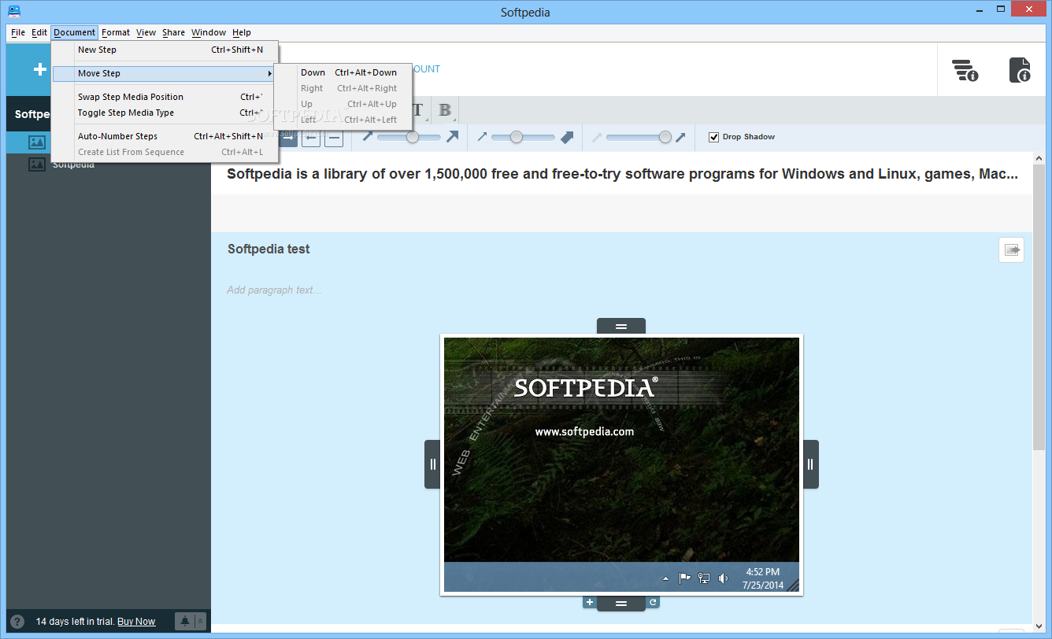The width and height of the screenshot is (1052, 639).
Task: Click the 14 days left in trial text
Action: [x=75, y=622]
